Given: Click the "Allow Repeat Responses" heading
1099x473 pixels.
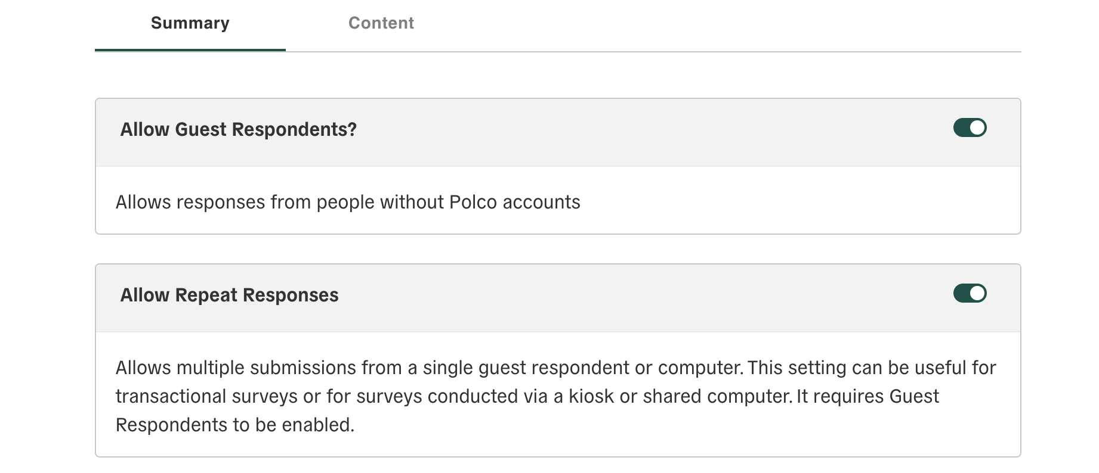Looking at the screenshot, I should [229, 295].
